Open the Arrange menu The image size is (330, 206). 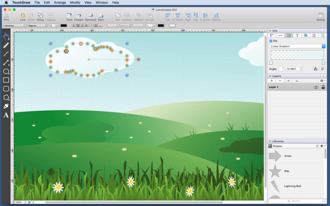click(x=60, y=2)
